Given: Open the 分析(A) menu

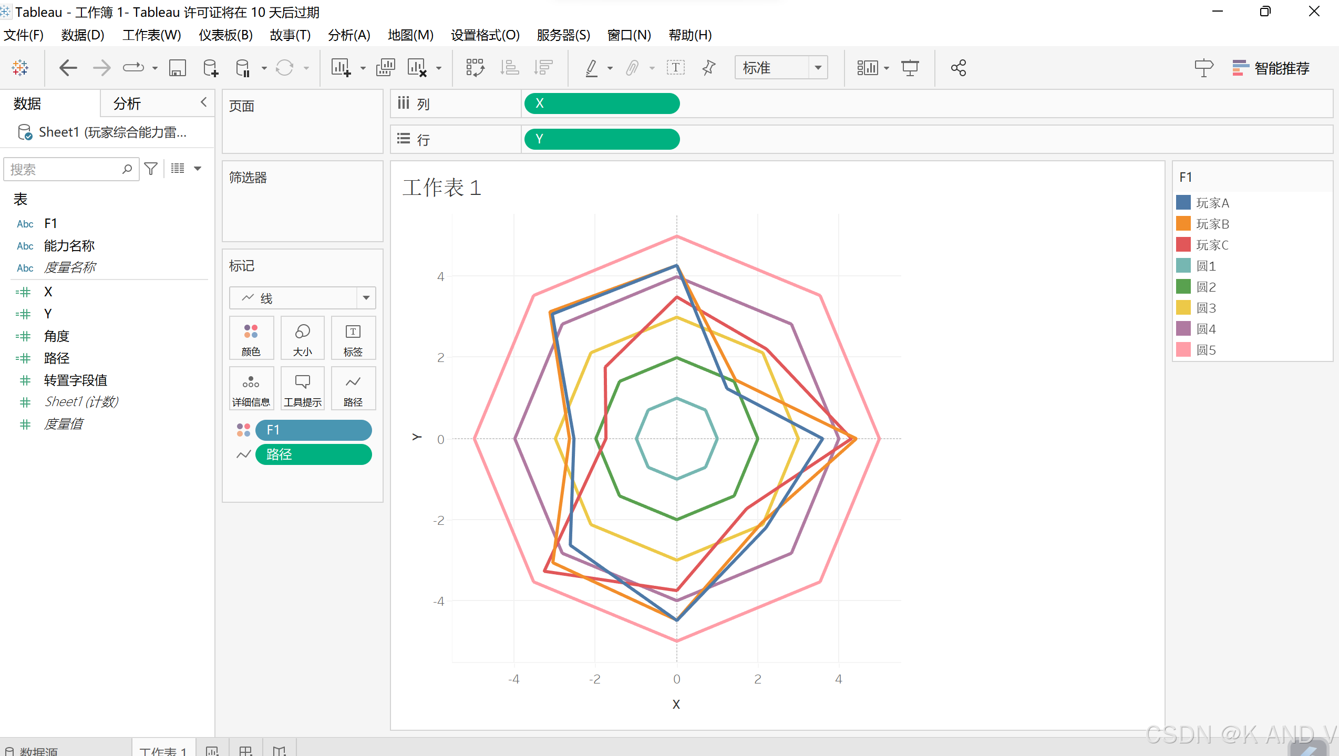Looking at the screenshot, I should click(x=349, y=35).
